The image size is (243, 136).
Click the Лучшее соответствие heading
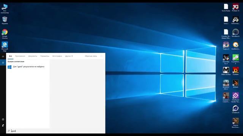coord(16,62)
